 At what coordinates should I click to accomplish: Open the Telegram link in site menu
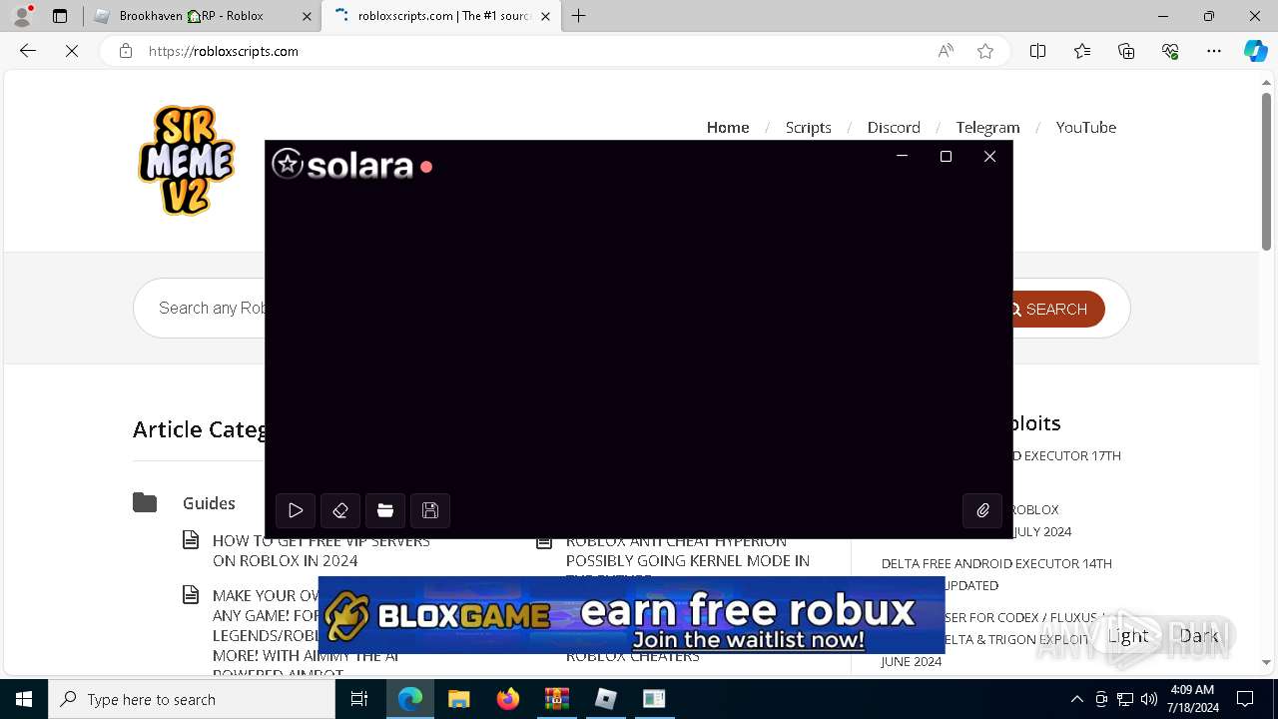click(987, 127)
